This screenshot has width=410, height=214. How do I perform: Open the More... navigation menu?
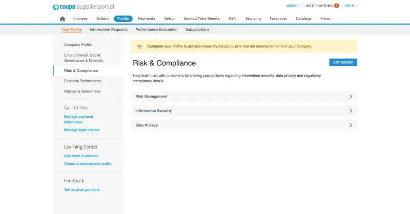(x=326, y=18)
